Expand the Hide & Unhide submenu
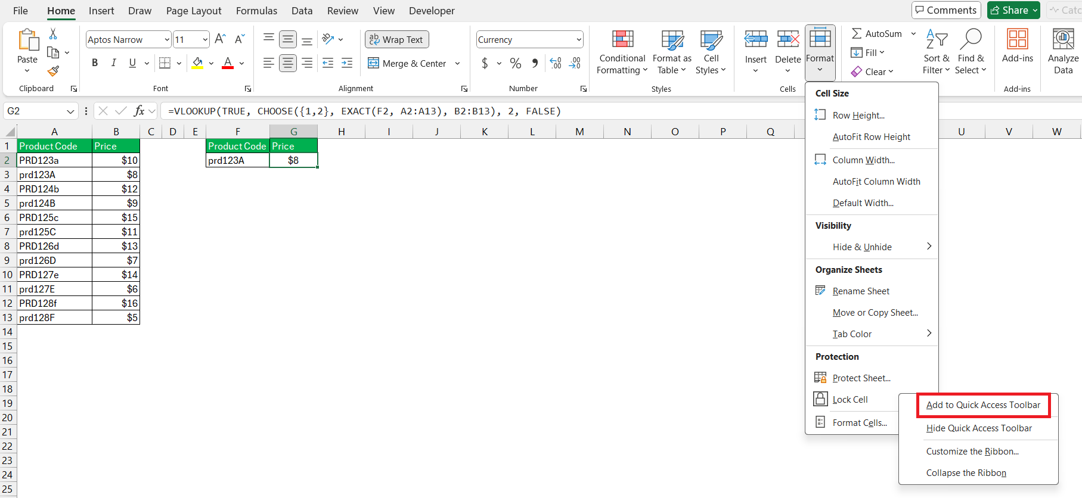The height and width of the screenshot is (498, 1082). (872, 247)
